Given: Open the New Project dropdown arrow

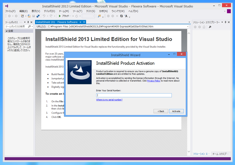Looking at the screenshot, I should 26,16.
